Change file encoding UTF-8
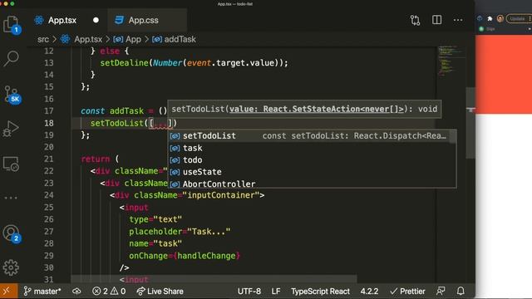The image size is (532, 299). coord(249,292)
